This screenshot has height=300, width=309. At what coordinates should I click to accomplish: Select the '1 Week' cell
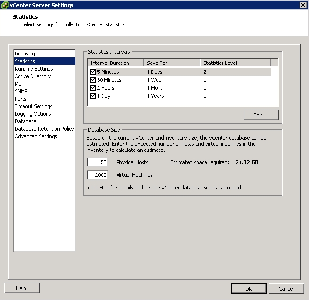point(156,80)
